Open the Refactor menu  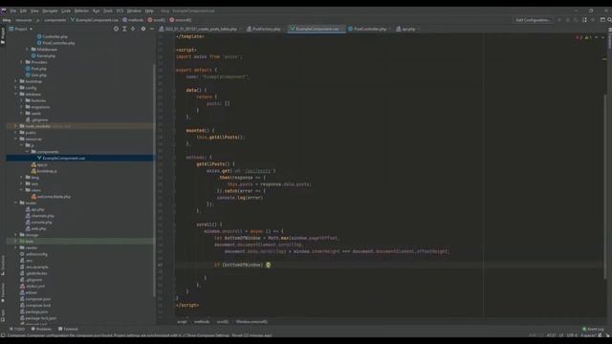(81, 11)
